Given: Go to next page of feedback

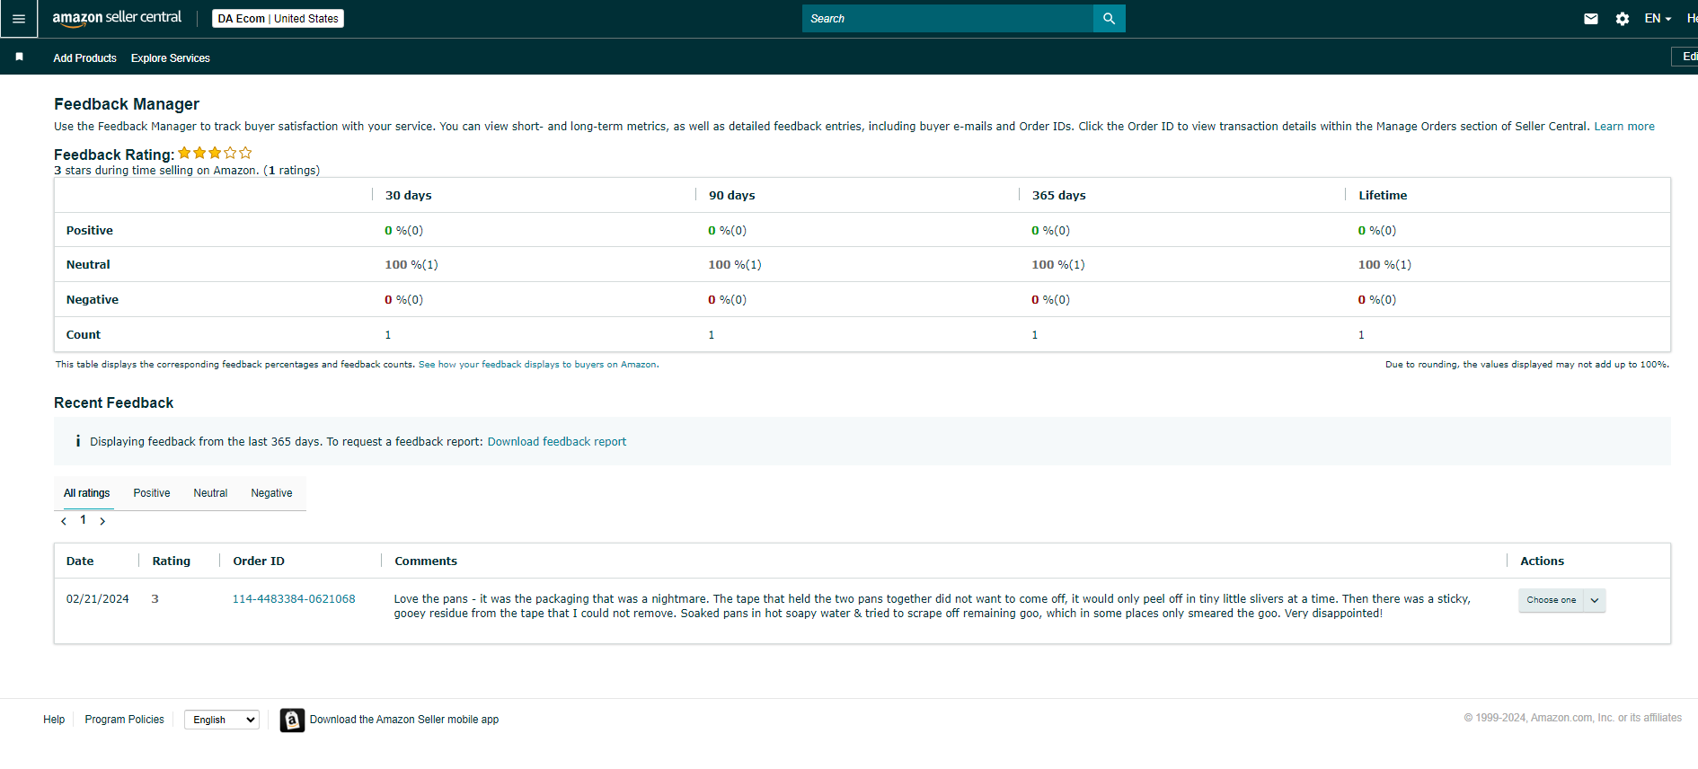Looking at the screenshot, I should pos(102,521).
